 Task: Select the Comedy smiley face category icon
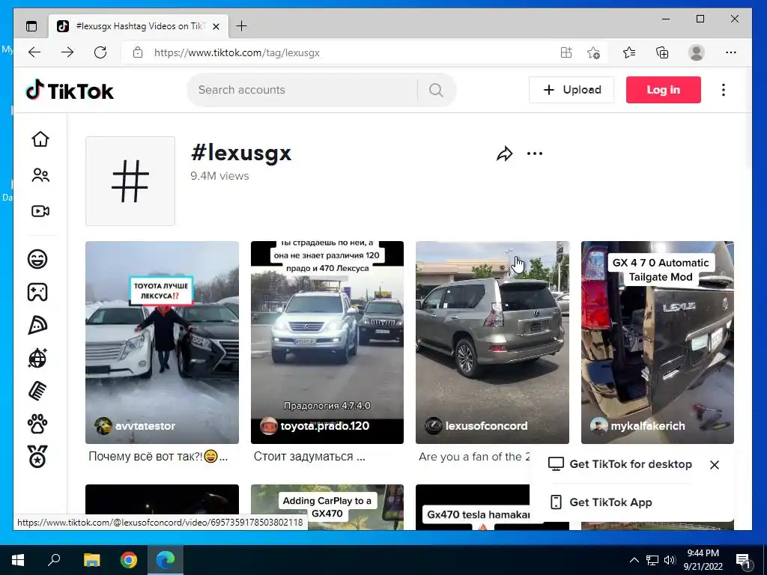click(37, 258)
